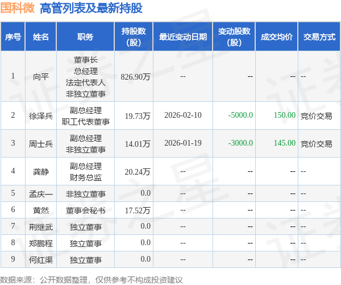Select the 董事会秘书 position cell
The width and height of the screenshot is (341, 285).
click(85, 210)
